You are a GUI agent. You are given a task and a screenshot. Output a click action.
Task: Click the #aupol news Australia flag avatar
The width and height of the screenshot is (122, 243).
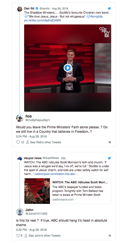(20, 159)
